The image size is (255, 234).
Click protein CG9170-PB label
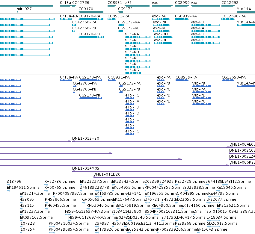click(90, 95)
